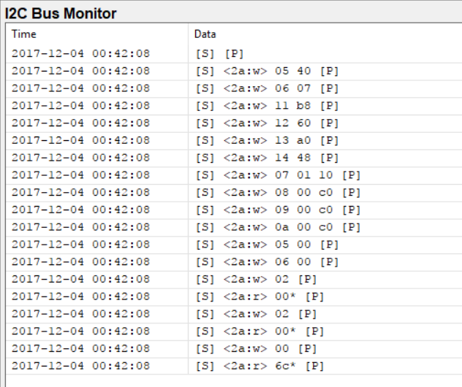Click the entry writing 08 00 c0

pyautogui.click(x=278, y=193)
